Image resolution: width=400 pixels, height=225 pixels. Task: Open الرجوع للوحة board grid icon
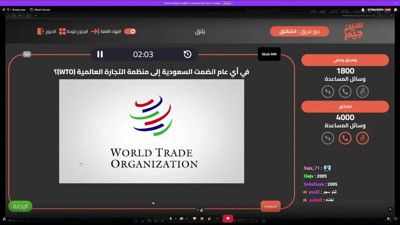point(62,32)
